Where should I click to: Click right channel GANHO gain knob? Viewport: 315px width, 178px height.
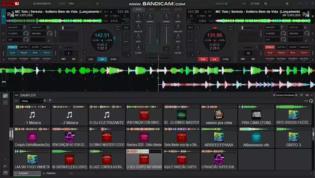click(166, 17)
